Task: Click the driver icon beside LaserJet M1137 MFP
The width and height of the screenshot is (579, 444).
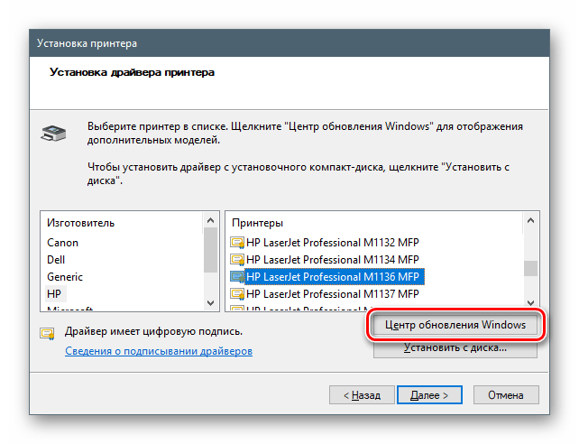Action: click(x=238, y=294)
